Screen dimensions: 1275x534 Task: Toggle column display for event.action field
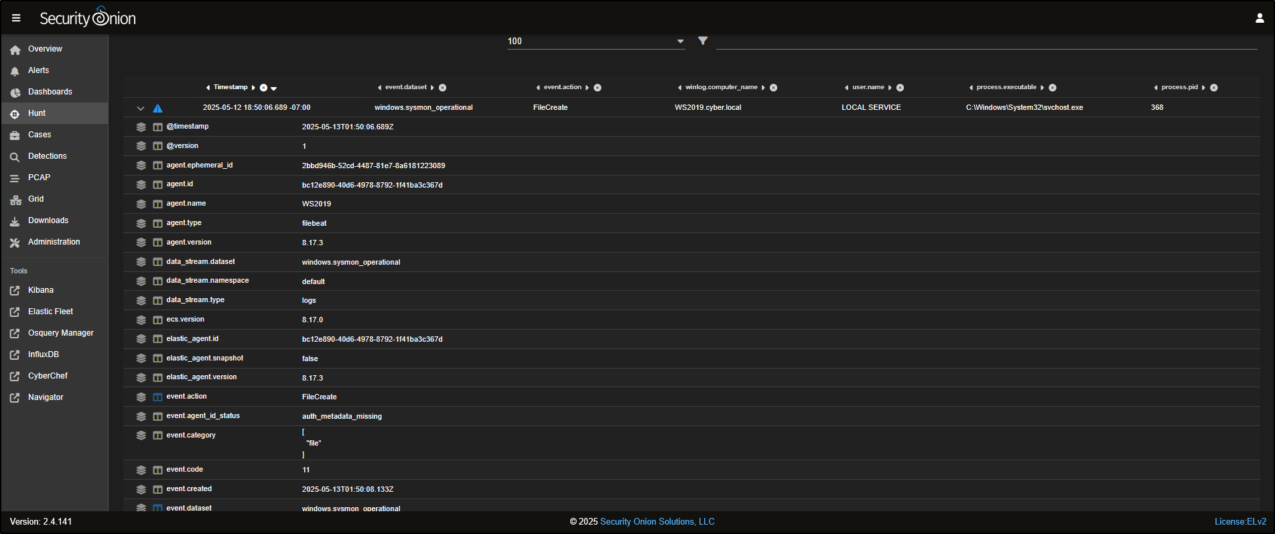click(x=157, y=397)
